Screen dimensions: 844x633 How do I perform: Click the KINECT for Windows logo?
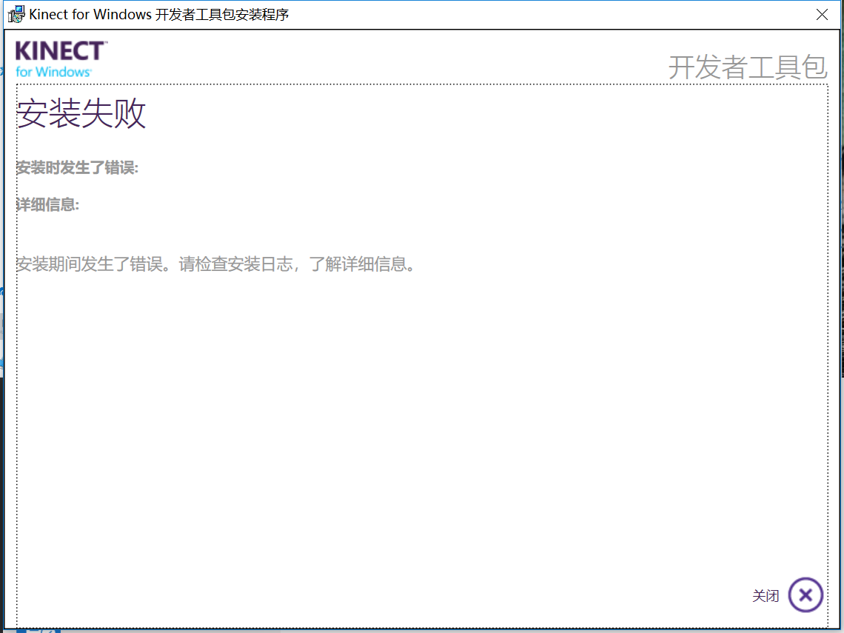point(61,59)
